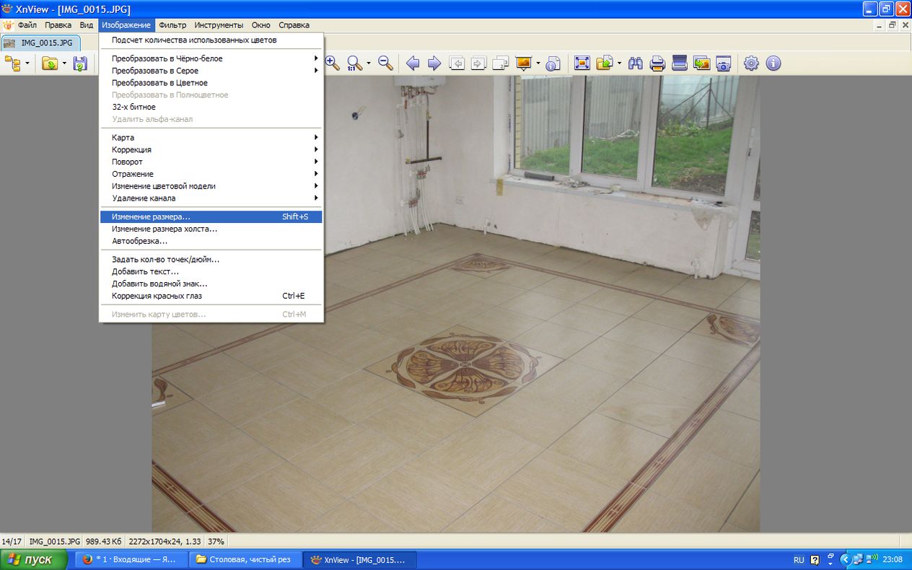Open dropdown arrow next to 1:1 zoom icon
The image size is (912, 570).
tap(369, 63)
